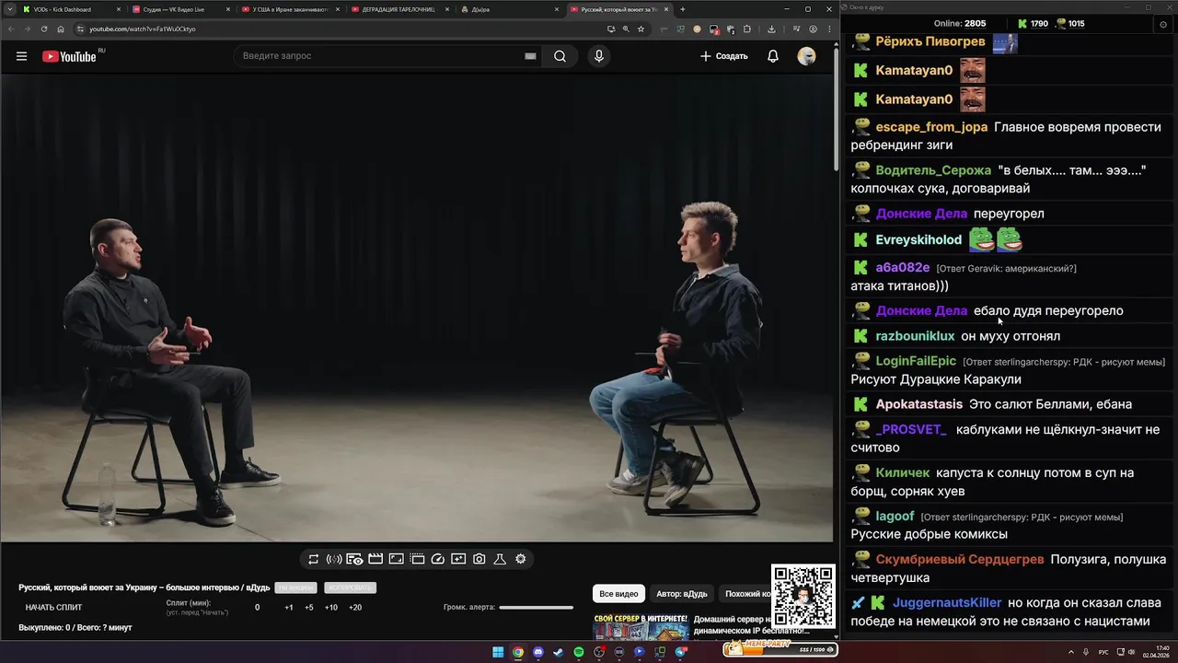Open playback speed gauge icon
The width and height of the screenshot is (1178, 663).
point(438,559)
